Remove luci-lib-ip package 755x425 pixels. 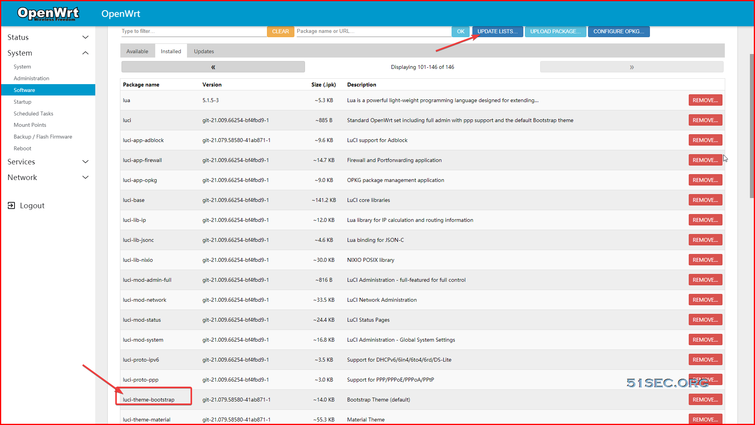tap(705, 220)
